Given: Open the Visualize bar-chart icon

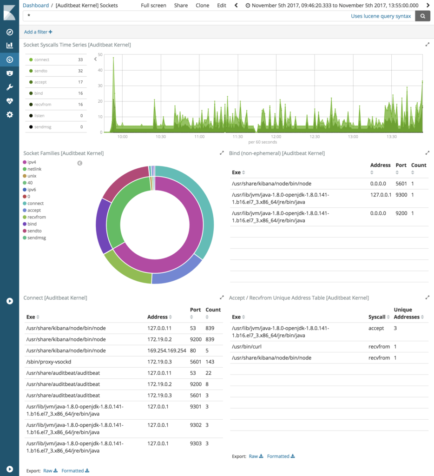Looking at the screenshot, I should (9, 45).
